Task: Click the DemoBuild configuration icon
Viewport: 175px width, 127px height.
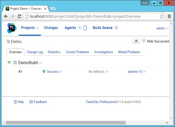Action: coord(15,63)
